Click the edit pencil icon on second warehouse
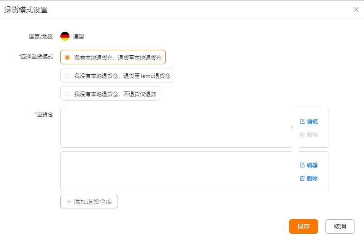Image resolution: width=364 pixels, height=241 pixels. tap(302, 165)
